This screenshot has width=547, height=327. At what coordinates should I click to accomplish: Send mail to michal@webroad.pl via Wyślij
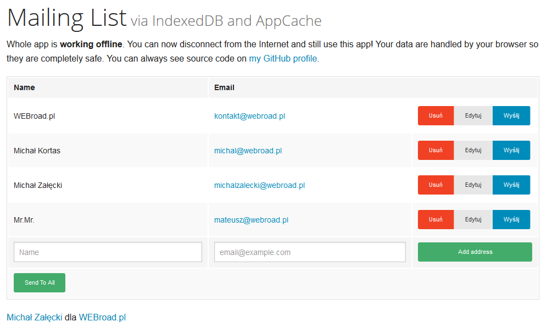511,151
